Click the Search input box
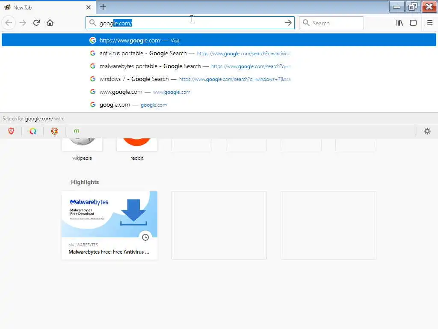The height and width of the screenshot is (329, 438). click(x=331, y=23)
